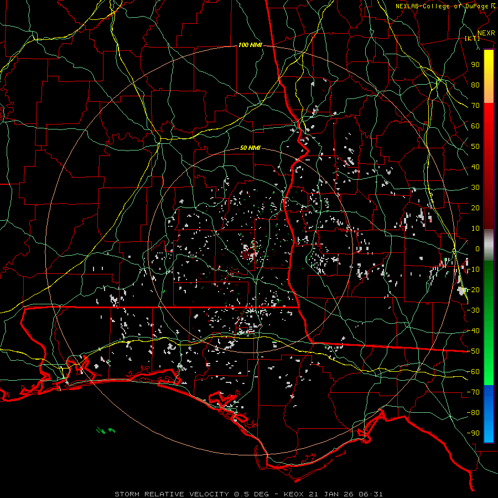Click the 10 value on the velocity scale

[x=475, y=229]
